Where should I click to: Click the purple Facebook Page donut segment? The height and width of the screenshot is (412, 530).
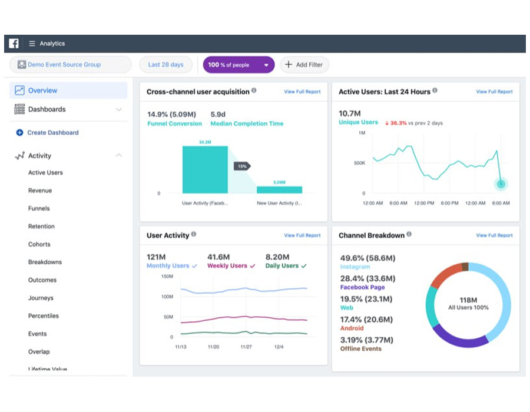pos(458,337)
